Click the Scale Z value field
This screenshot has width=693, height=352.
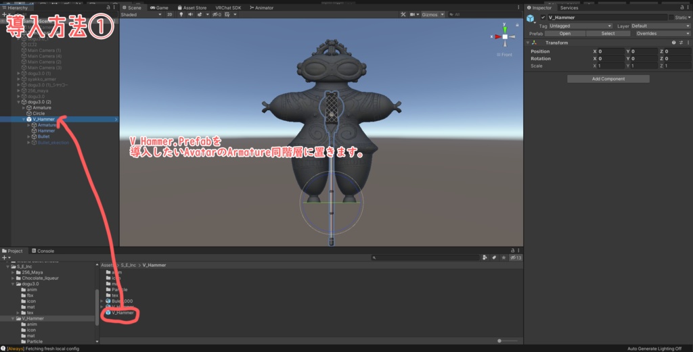[677, 66]
